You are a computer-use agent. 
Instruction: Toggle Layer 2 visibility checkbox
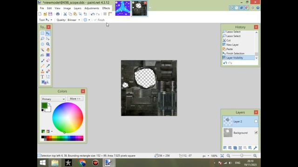coord(256,122)
